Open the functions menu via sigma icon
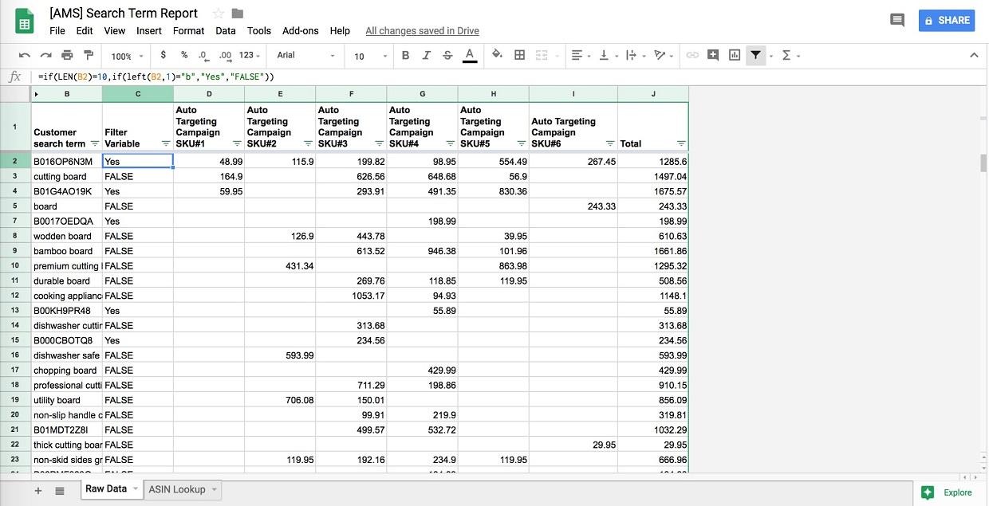This screenshot has height=506, width=989. point(787,55)
